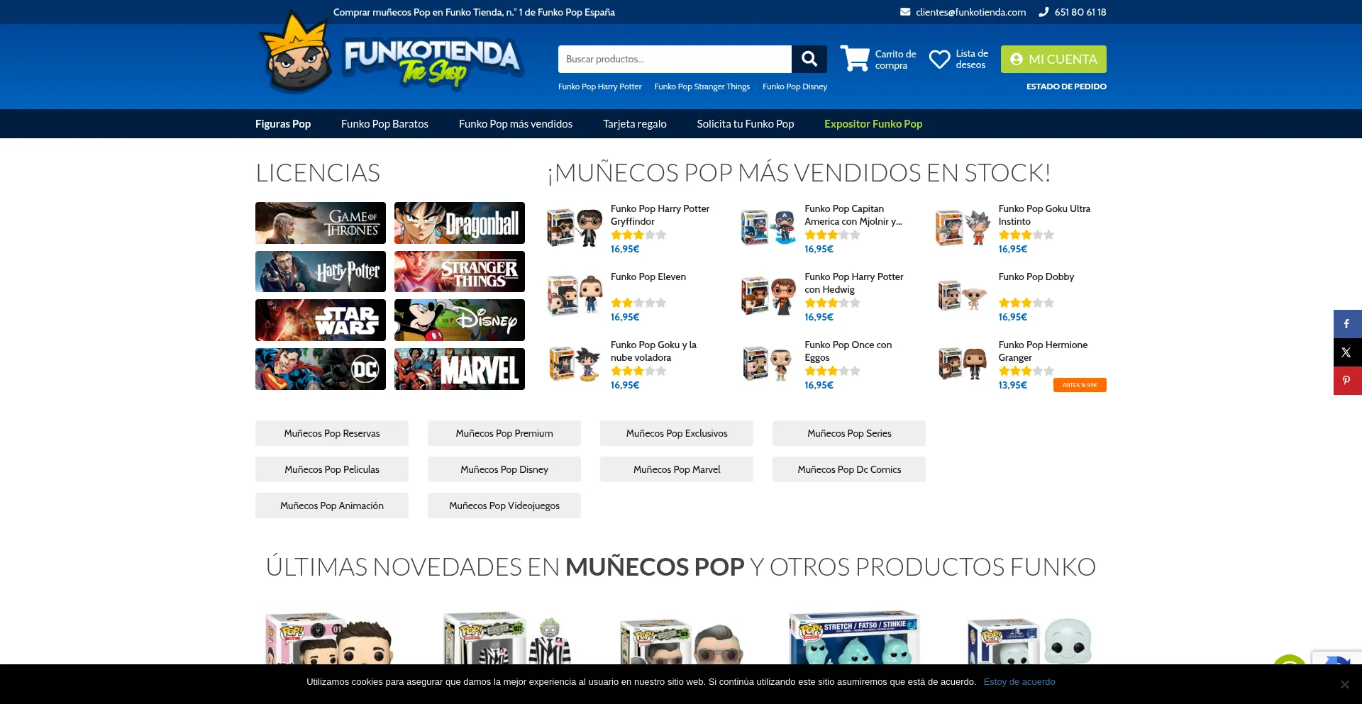Open Funko Pop más vendidos menu item
Screen dimensions: 1362x704
coord(516,123)
